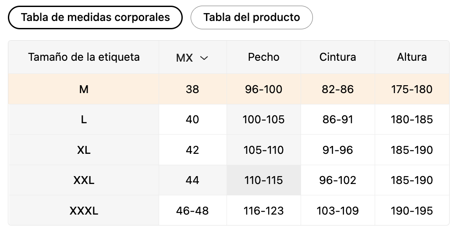Click the Tamaño de la etiqueta header
Viewport: 454px width, 229px height.
tap(84, 57)
